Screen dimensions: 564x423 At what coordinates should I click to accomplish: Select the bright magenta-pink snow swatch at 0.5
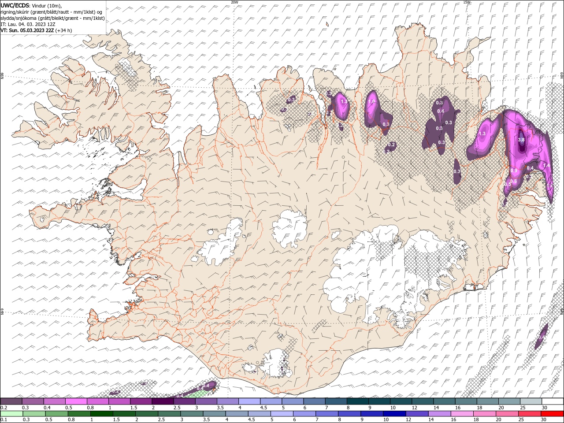[76, 401]
